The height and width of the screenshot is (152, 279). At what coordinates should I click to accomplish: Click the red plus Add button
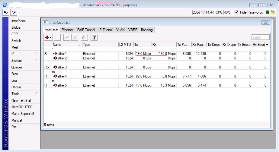(47, 37)
